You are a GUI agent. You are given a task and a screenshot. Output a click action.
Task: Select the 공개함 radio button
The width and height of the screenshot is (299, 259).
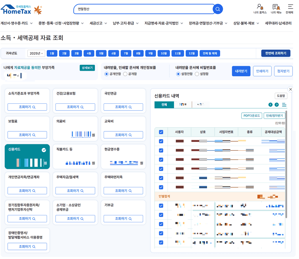coord(125,74)
